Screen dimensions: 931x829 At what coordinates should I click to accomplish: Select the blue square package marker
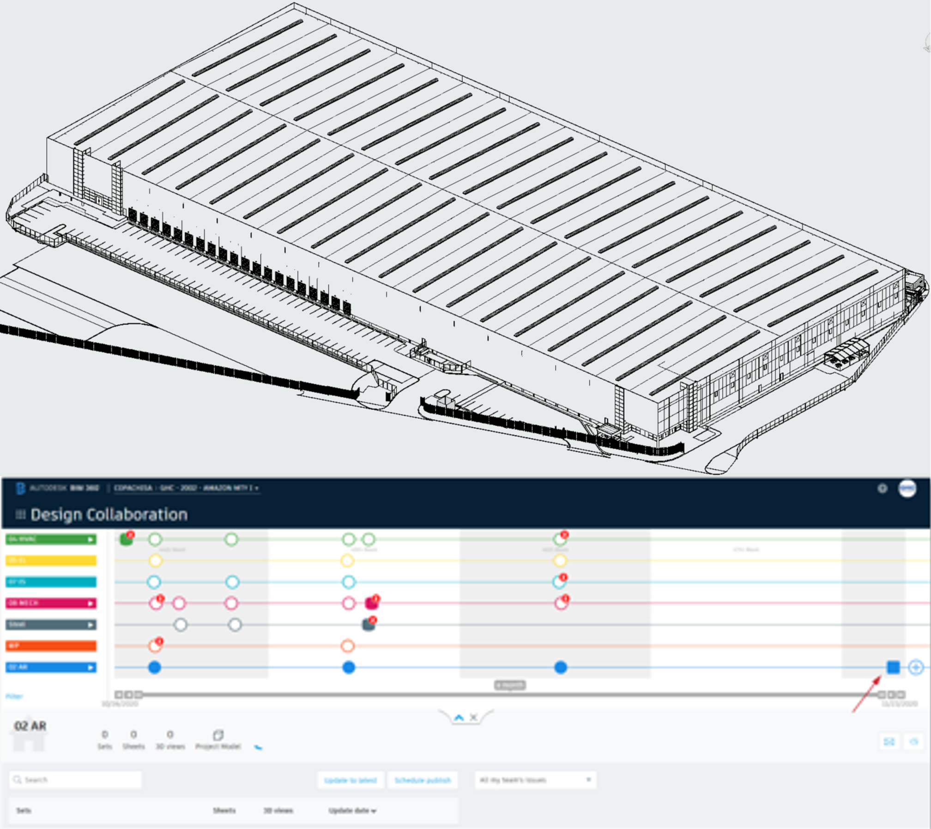893,667
